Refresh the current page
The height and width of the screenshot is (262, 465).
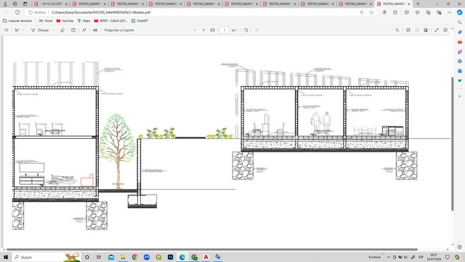point(17,12)
